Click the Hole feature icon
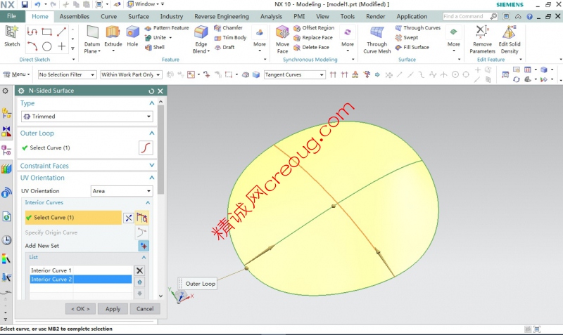 [x=132, y=35]
